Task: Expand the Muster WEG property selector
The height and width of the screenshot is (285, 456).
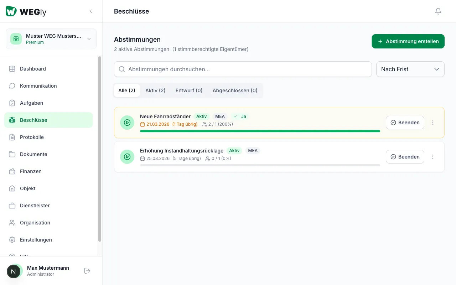Action: 51,39
